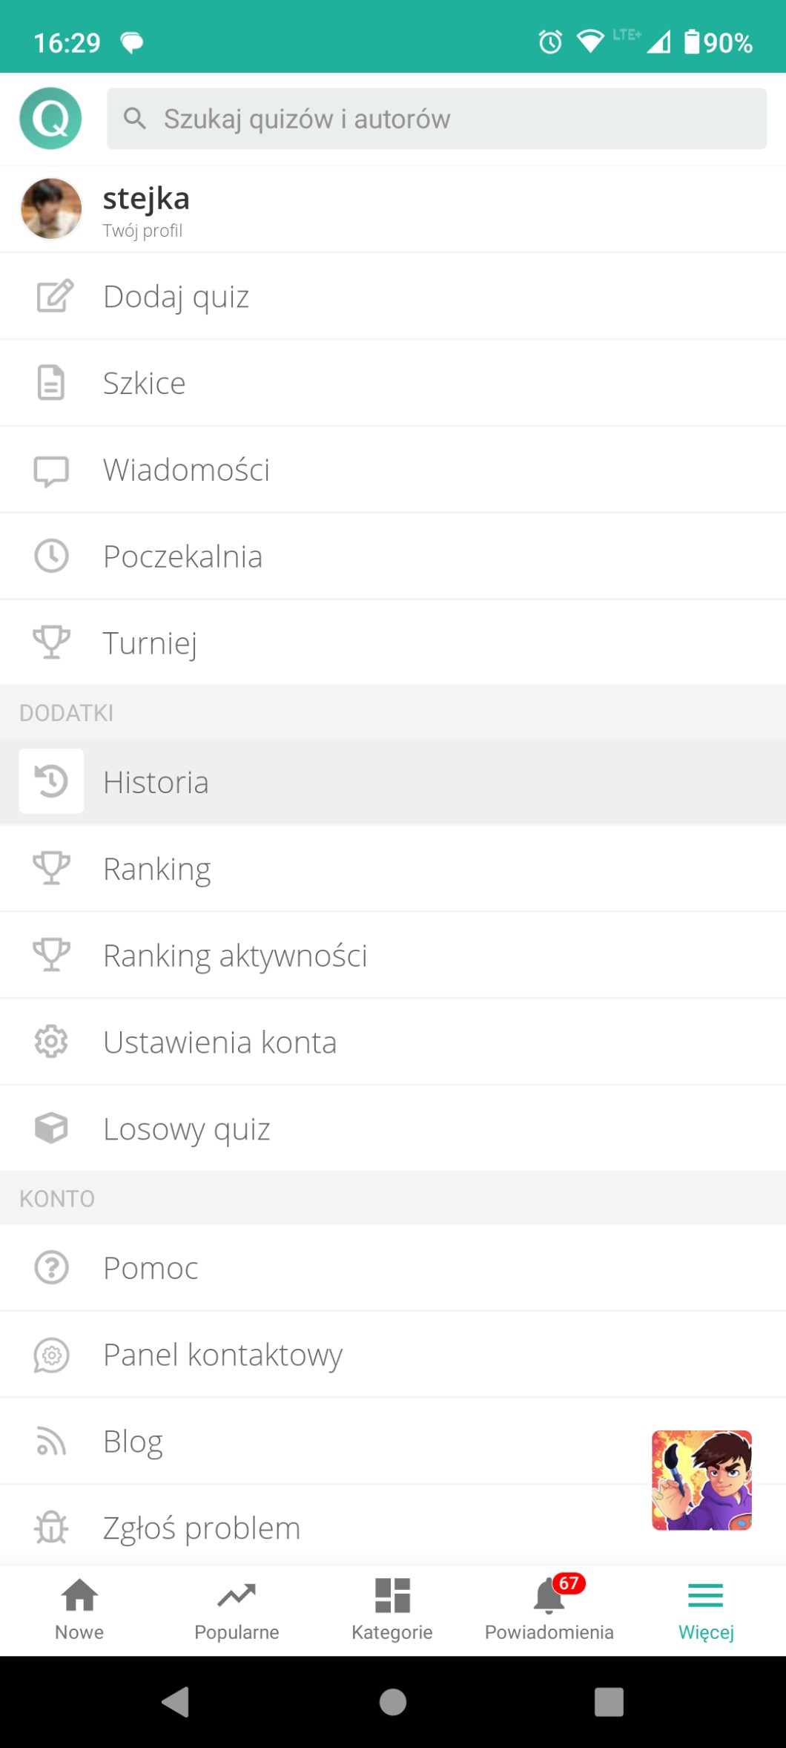Screen dimensions: 786x1748
Task: Open the Ustawienia konta gear icon
Action: (51, 1042)
